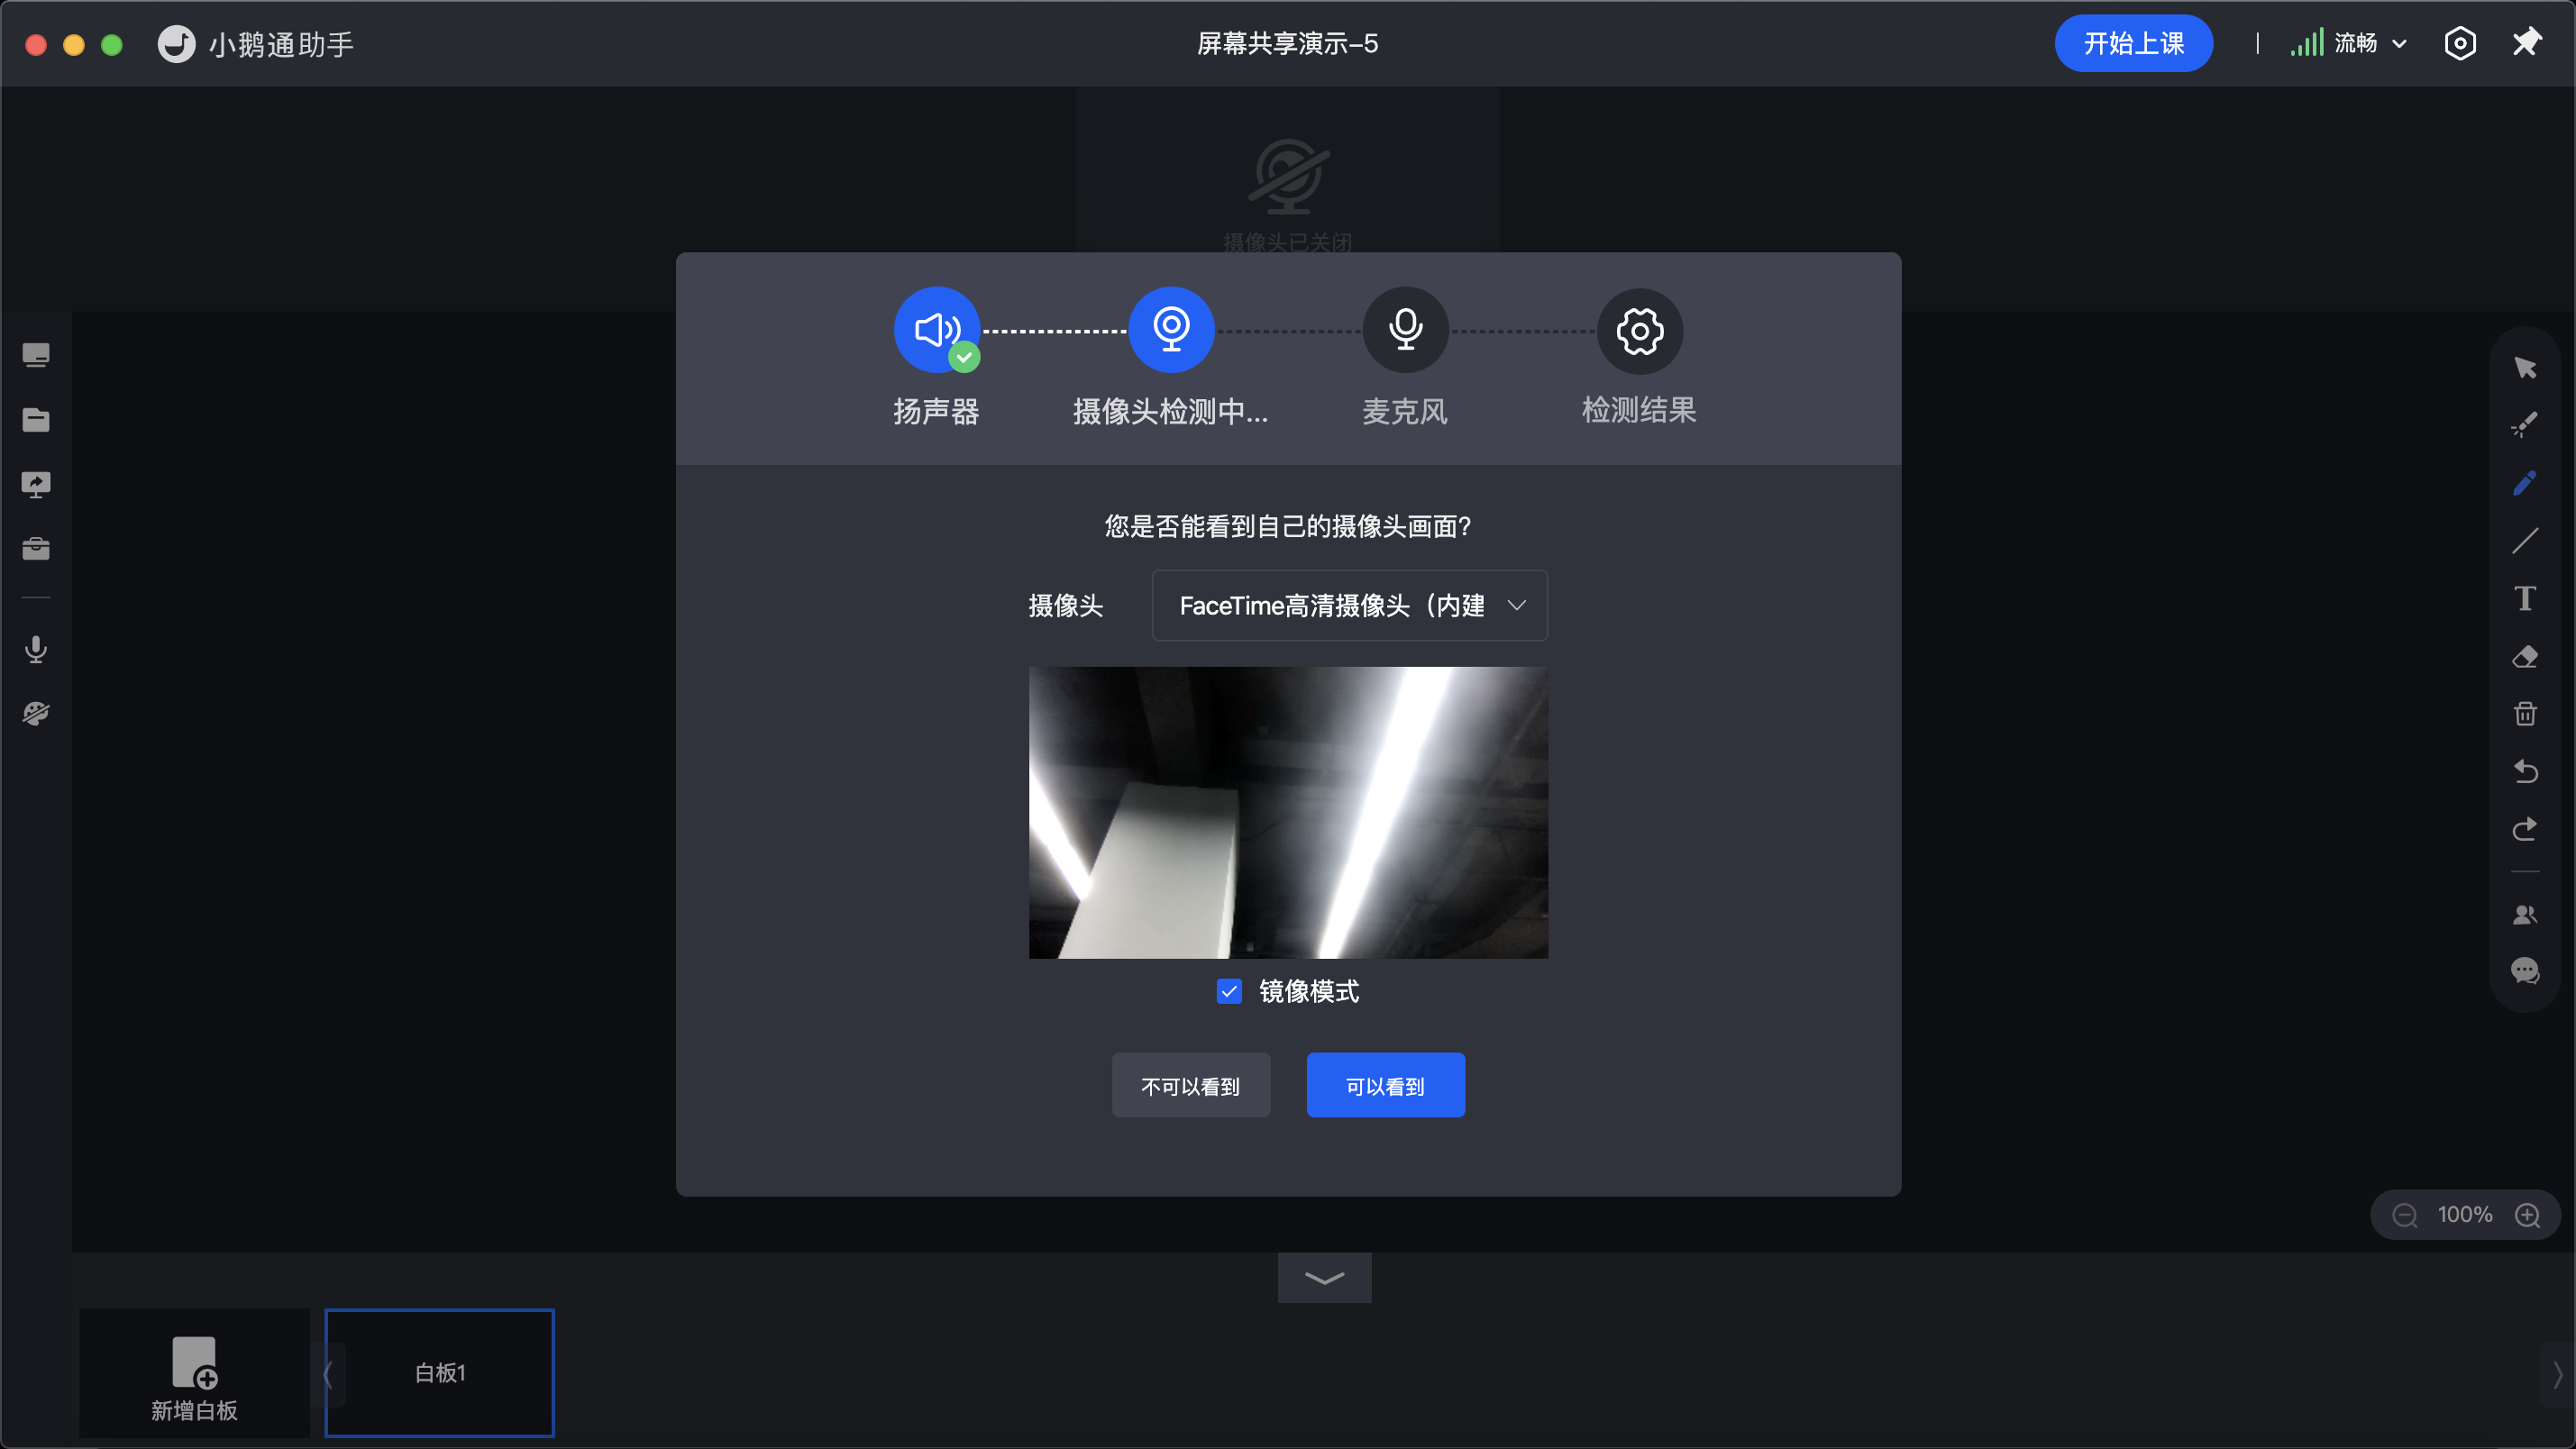The image size is (2576, 1449).
Task: Click the right arrow at whiteboard strip end
Action: (2558, 1374)
